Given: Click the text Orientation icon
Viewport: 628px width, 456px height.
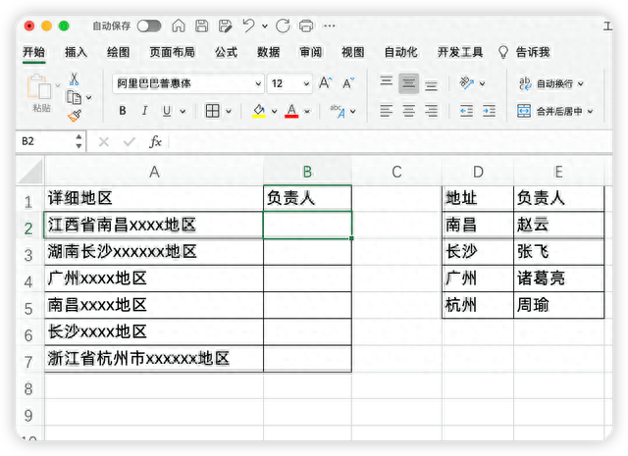Looking at the screenshot, I should 467,83.
